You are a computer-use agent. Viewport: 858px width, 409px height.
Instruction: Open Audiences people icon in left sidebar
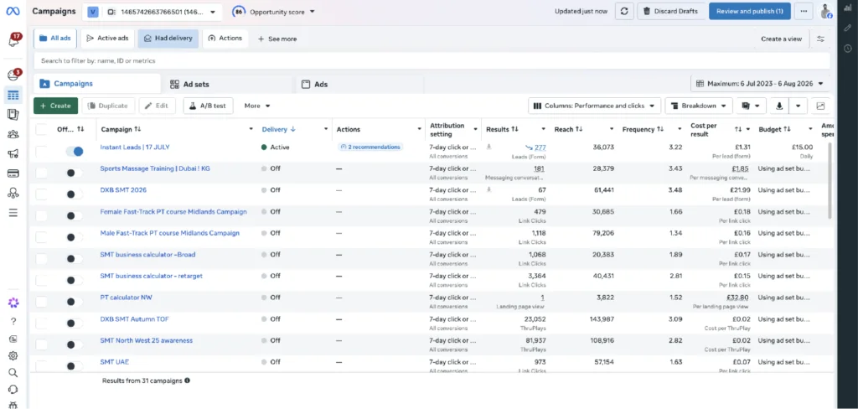[x=13, y=134]
